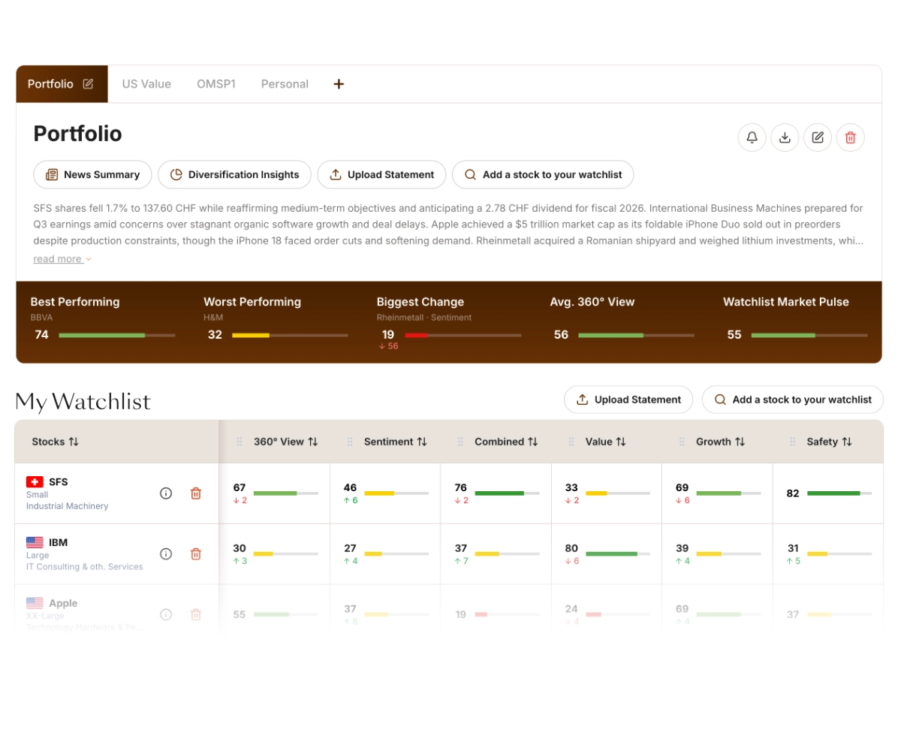901x751 pixels.
Task: Click IBM 360° View score 30
Action: coord(240,548)
